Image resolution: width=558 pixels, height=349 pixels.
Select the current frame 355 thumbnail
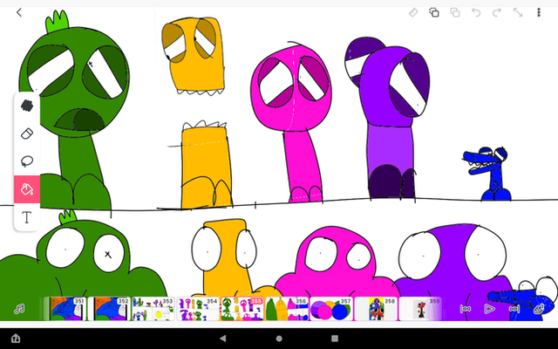click(x=242, y=309)
